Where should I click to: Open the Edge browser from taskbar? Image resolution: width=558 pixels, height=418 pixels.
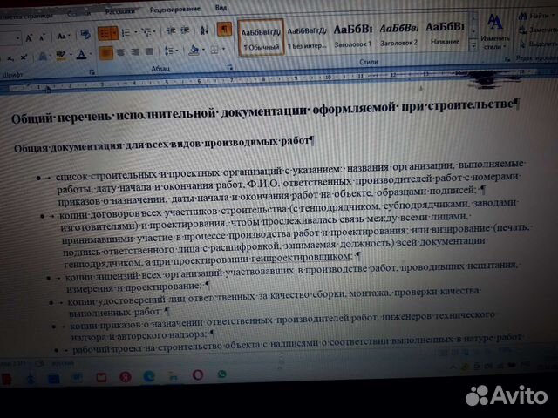(149, 376)
